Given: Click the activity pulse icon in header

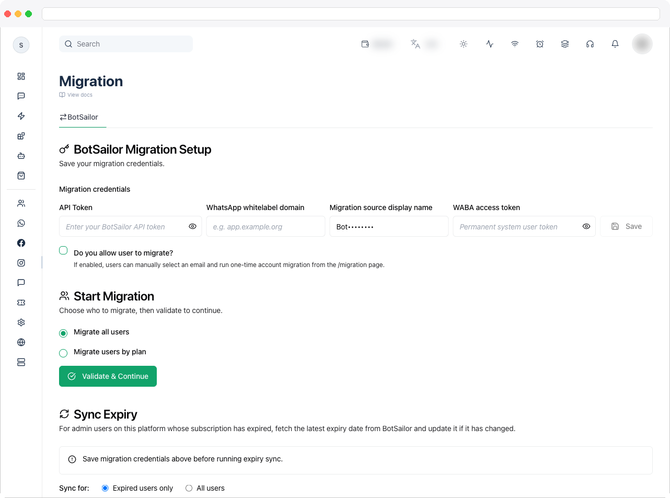Looking at the screenshot, I should pyautogui.click(x=490, y=44).
